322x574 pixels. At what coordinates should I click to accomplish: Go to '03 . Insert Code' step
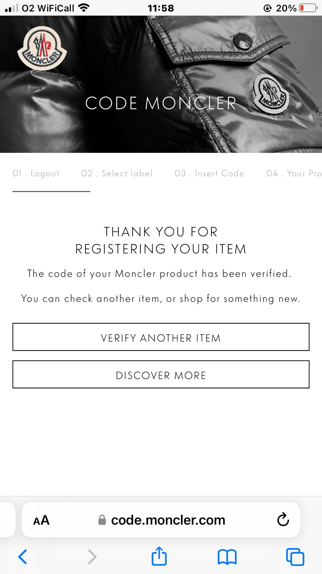click(209, 173)
